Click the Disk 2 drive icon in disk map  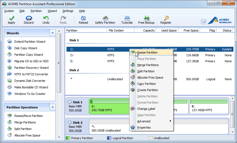tap(70, 122)
